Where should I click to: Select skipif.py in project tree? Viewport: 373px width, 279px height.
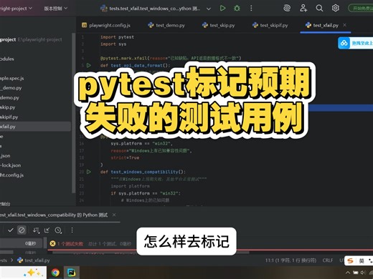(9, 117)
